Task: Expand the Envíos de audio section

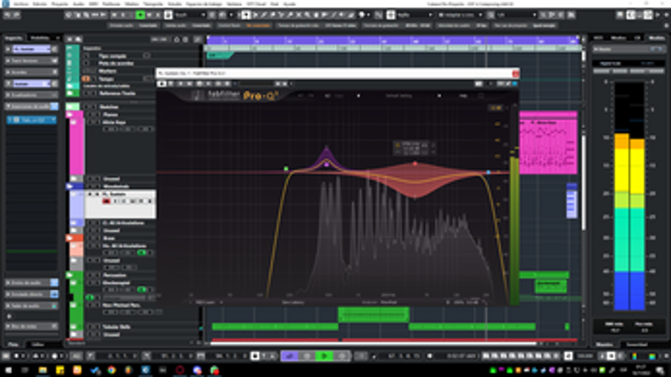Action: [x=26, y=282]
